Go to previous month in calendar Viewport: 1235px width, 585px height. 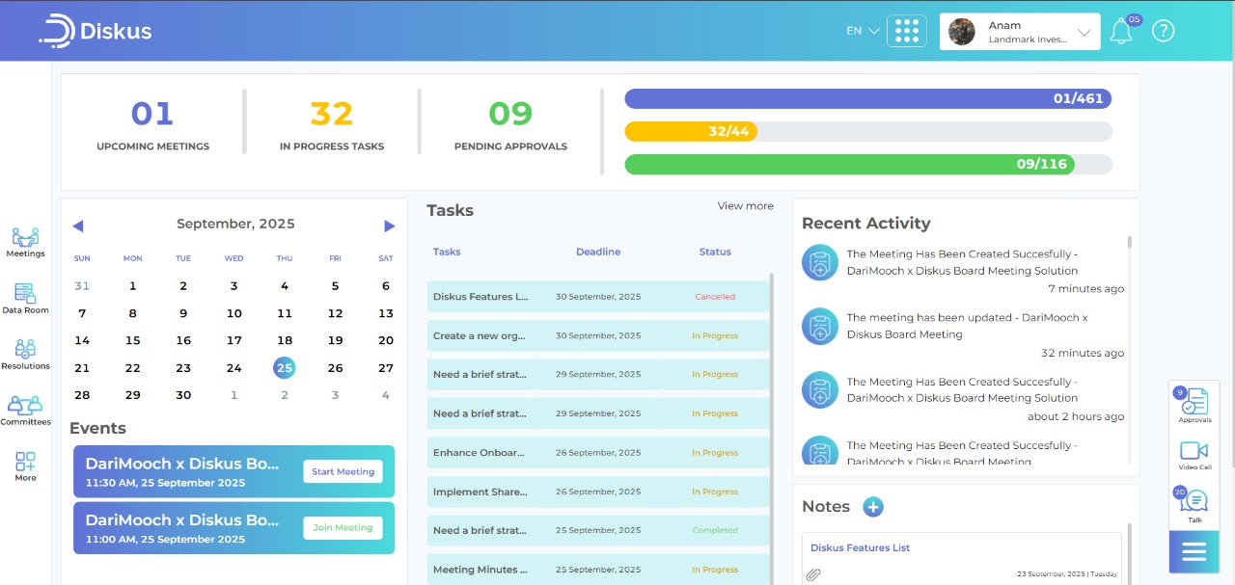coord(78,226)
